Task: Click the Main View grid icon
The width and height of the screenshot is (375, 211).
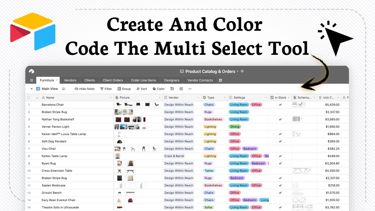Action: (x=38, y=89)
